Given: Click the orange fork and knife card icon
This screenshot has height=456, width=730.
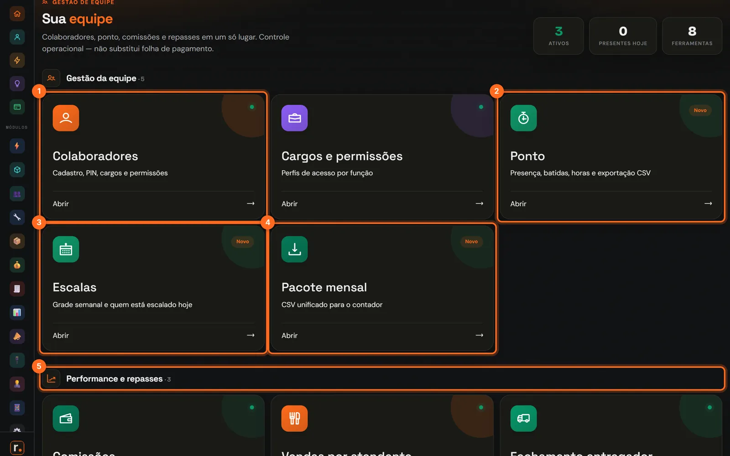Looking at the screenshot, I should tap(295, 419).
